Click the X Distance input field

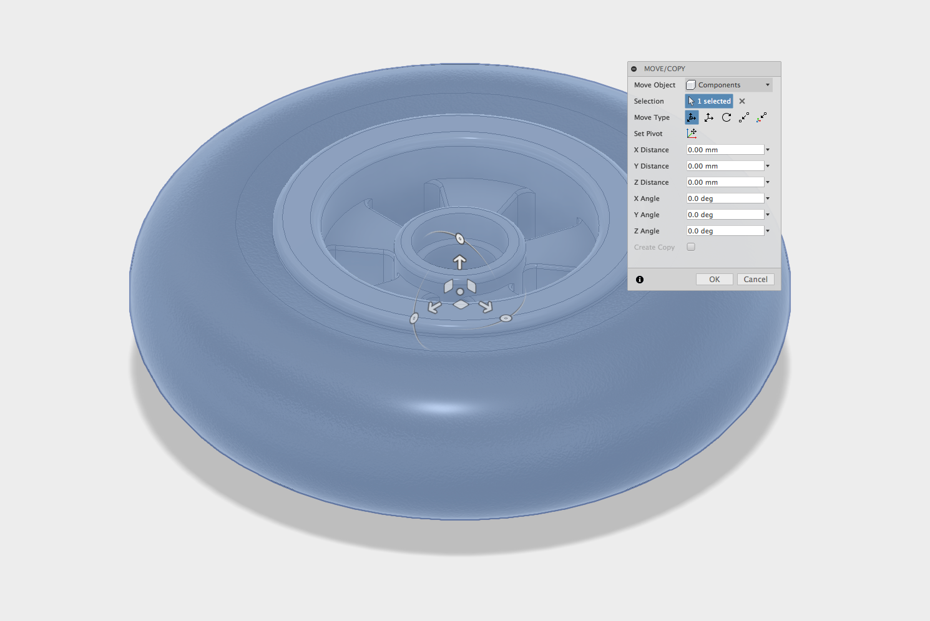click(x=725, y=150)
